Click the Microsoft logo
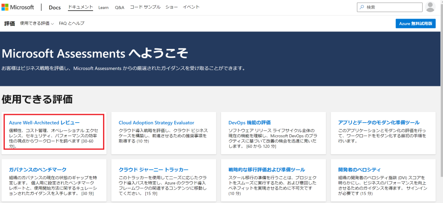The height and width of the screenshot is (203, 443). coord(17,7)
